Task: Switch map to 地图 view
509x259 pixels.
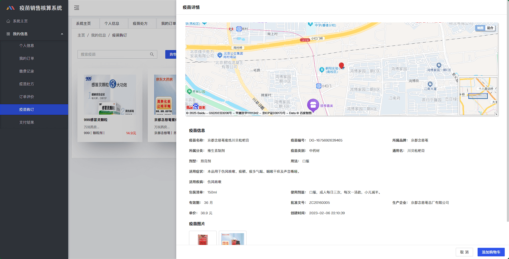Action: pyautogui.click(x=480, y=28)
